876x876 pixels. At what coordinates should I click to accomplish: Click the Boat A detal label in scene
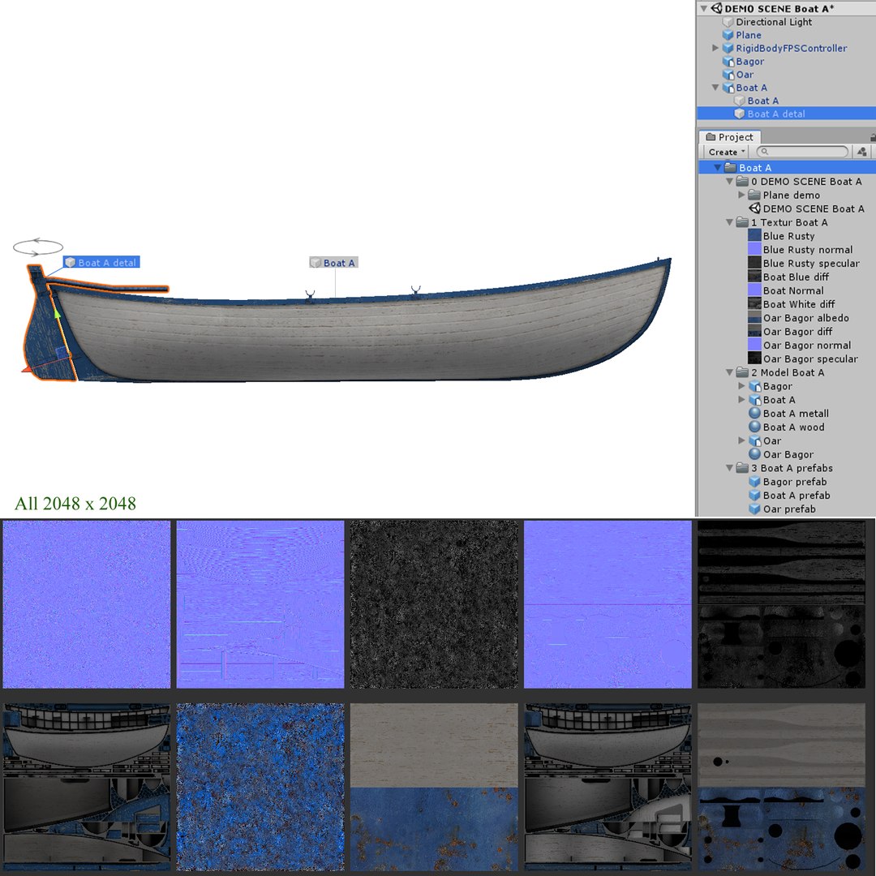point(101,262)
